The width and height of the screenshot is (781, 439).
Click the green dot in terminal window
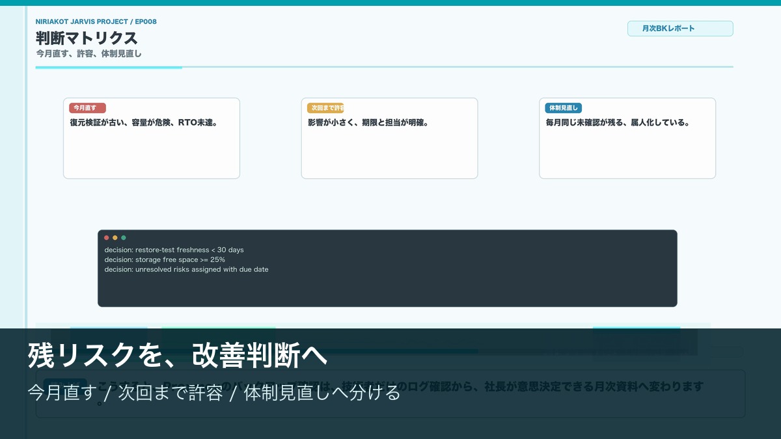(124, 238)
